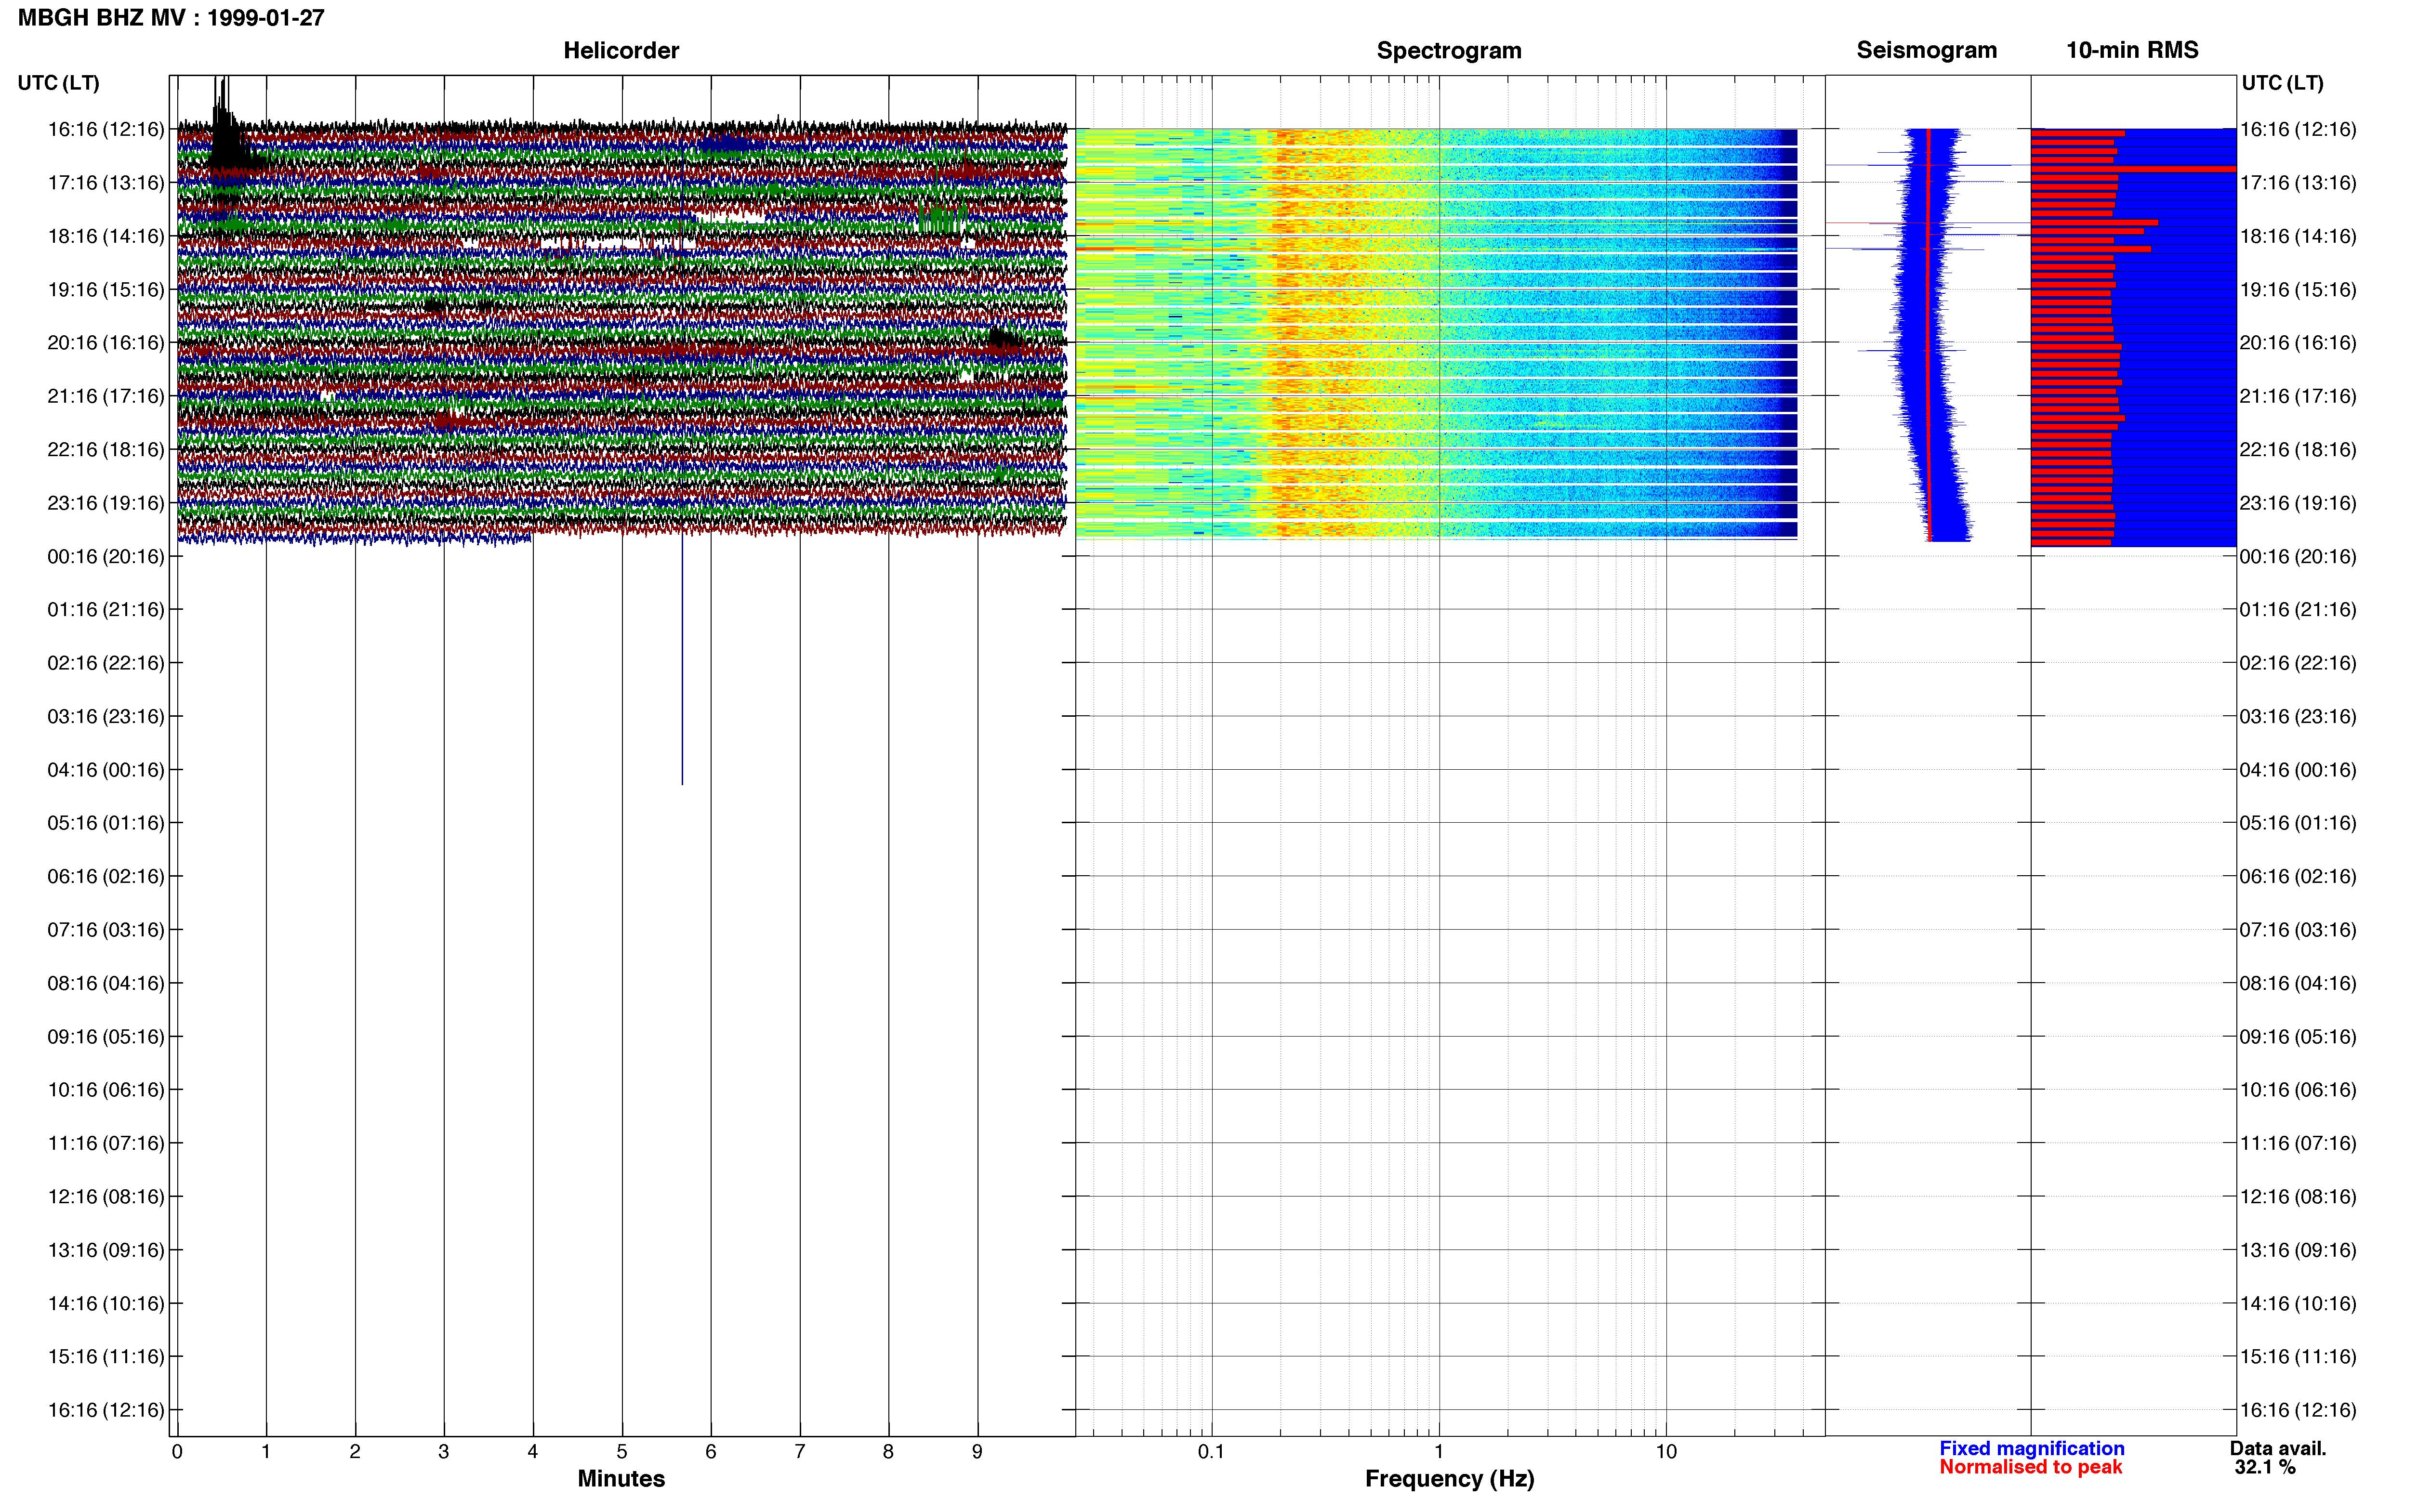Screen dimensions: 2418x1512
Task: Click the '5' tick on the Minutes axis
Action: [x=622, y=1452]
